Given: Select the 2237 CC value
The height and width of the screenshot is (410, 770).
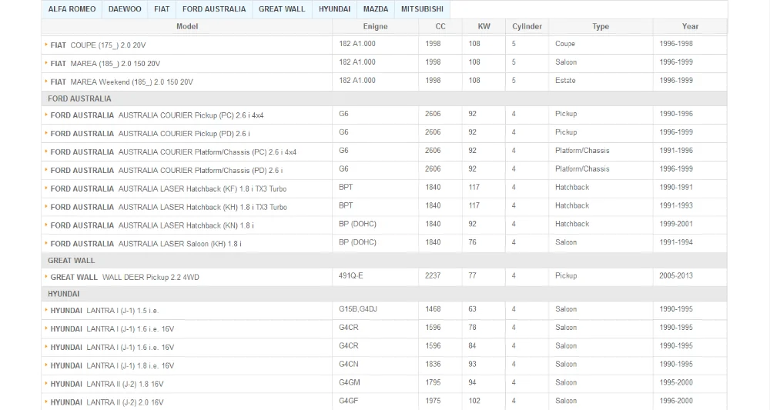Looking at the screenshot, I should pos(433,275).
